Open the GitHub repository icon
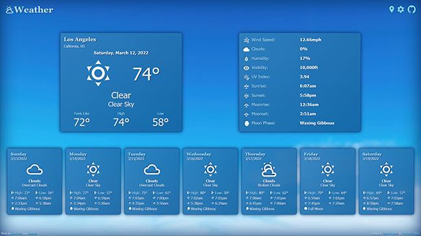The width and height of the screenshot is (421, 236). (411, 10)
